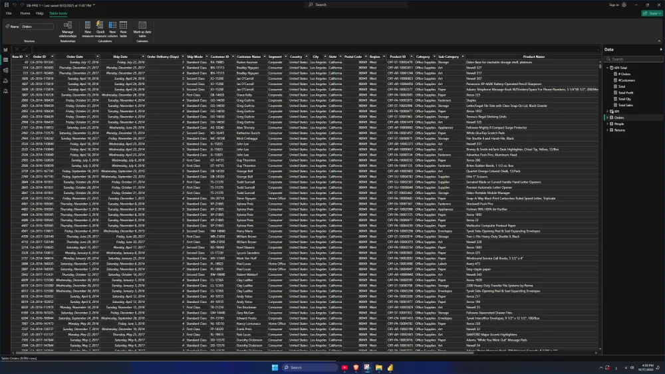Viewport: 665px width, 374px height.
Task: Click the Sign in account icon
Action: point(624,5)
